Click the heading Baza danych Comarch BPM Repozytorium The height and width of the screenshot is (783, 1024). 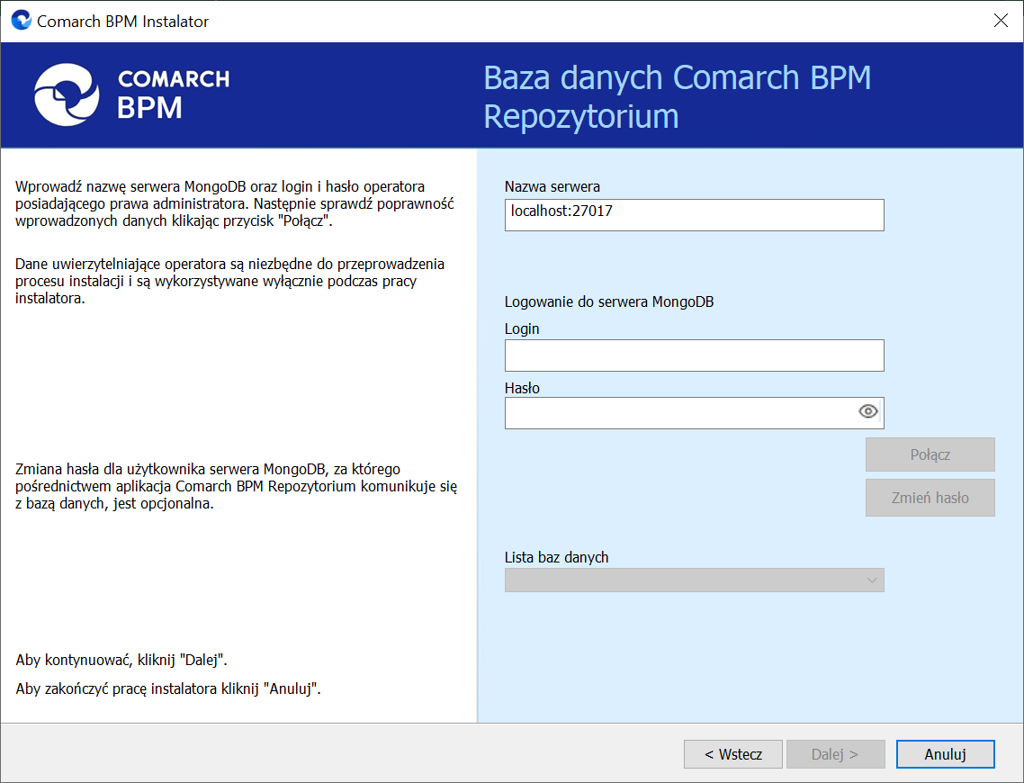coord(678,96)
